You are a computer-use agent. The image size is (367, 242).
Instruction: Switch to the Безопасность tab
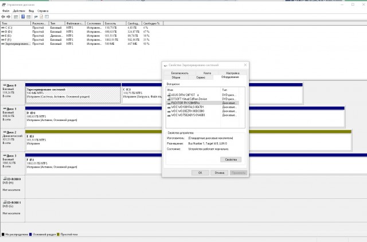click(x=179, y=73)
